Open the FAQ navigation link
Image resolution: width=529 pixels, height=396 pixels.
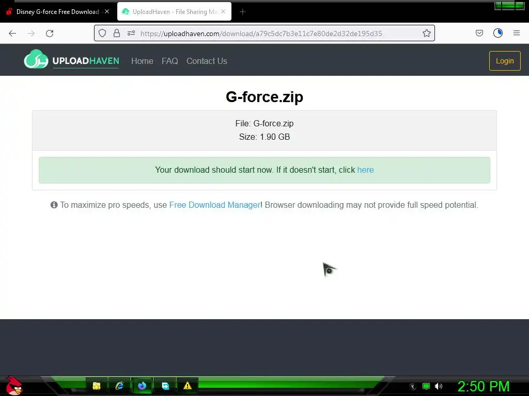169,61
